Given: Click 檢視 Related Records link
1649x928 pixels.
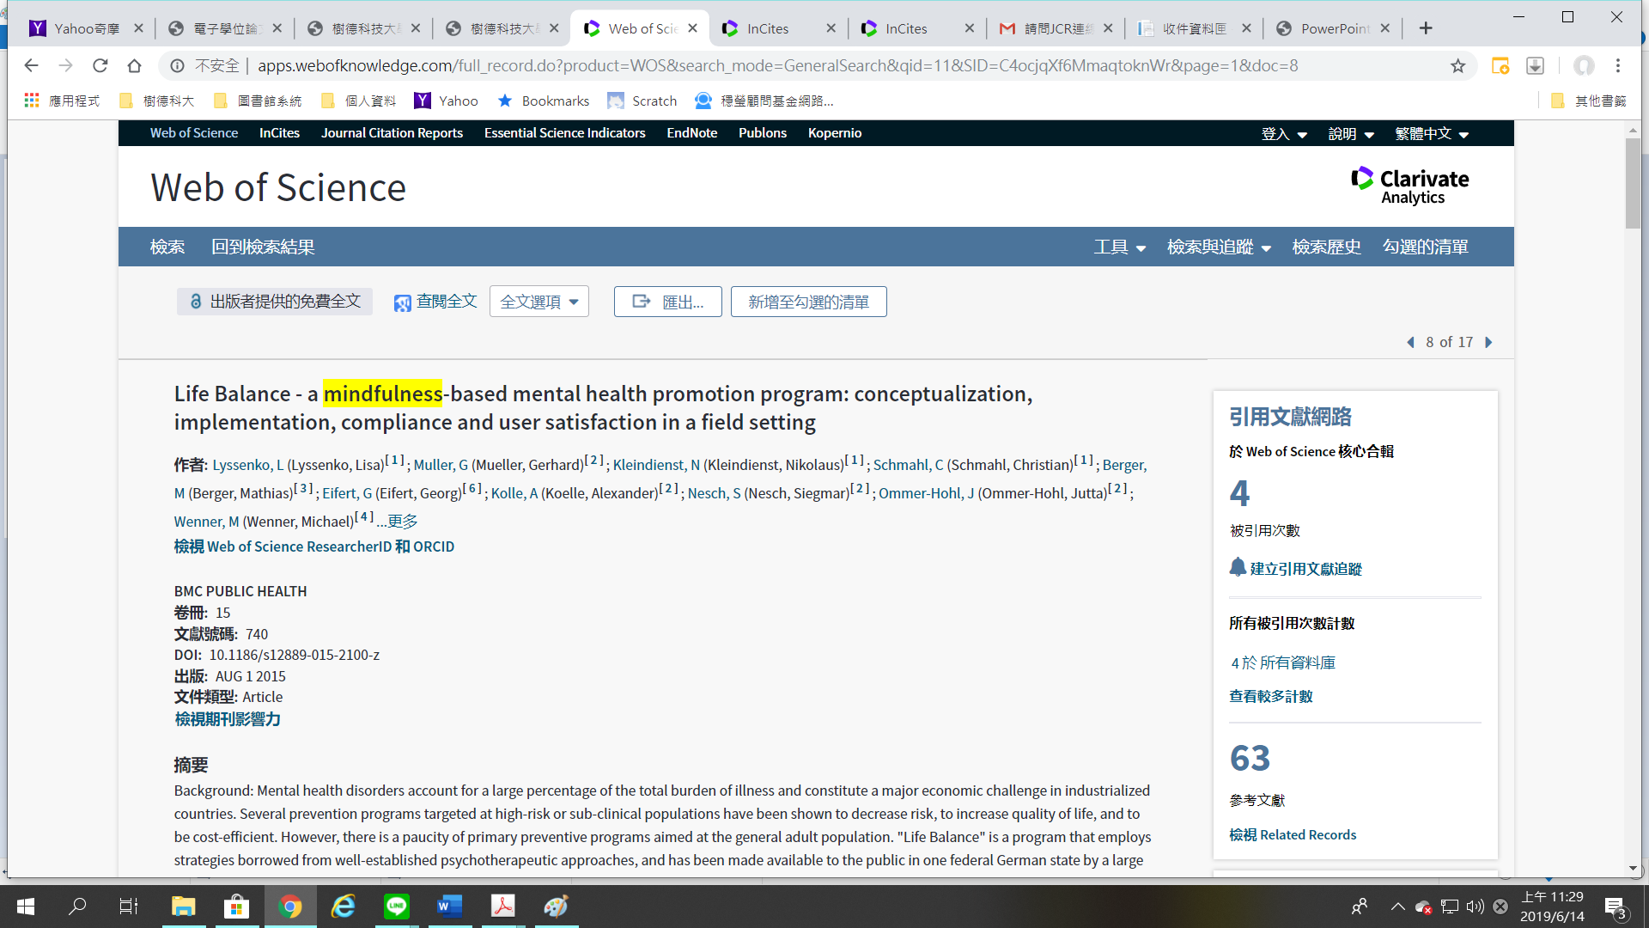Looking at the screenshot, I should (1293, 834).
